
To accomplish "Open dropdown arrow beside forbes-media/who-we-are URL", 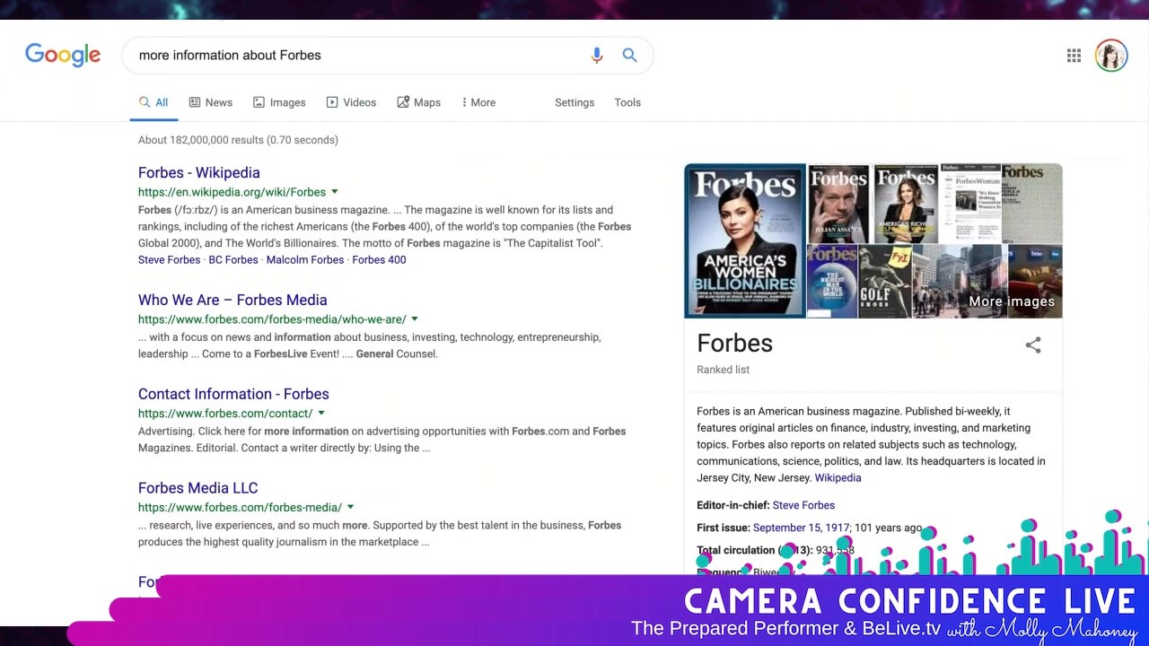I will click(x=415, y=319).
